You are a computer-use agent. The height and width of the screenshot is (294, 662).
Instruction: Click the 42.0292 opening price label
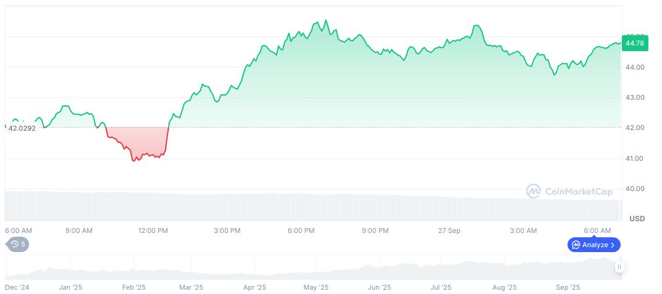(x=22, y=128)
